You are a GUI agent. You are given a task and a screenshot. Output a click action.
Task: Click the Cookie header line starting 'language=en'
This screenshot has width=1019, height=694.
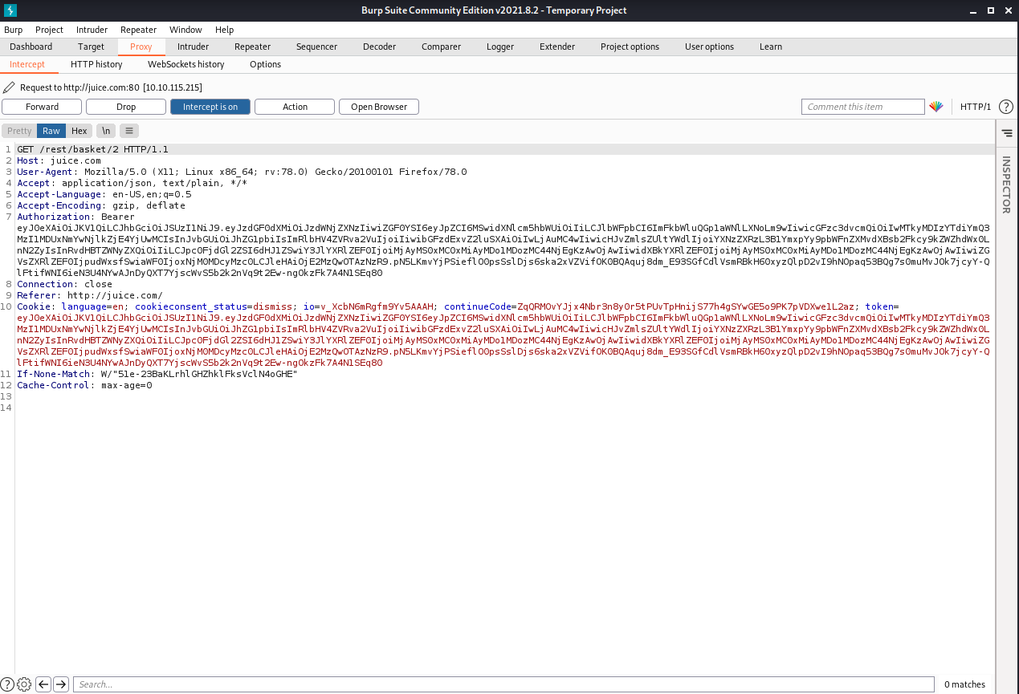click(458, 306)
